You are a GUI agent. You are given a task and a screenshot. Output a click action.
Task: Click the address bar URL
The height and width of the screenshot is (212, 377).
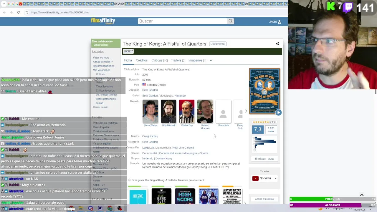tap(60, 12)
